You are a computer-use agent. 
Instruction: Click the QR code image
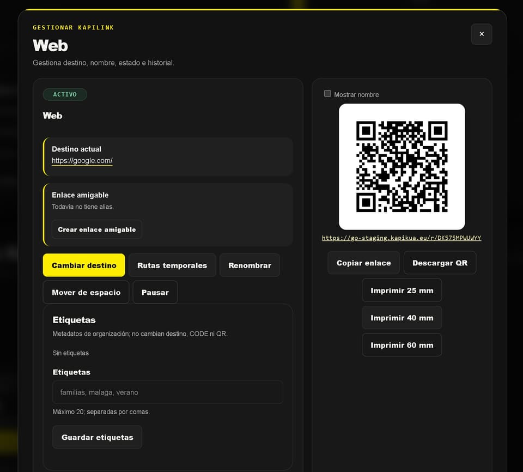[402, 167]
